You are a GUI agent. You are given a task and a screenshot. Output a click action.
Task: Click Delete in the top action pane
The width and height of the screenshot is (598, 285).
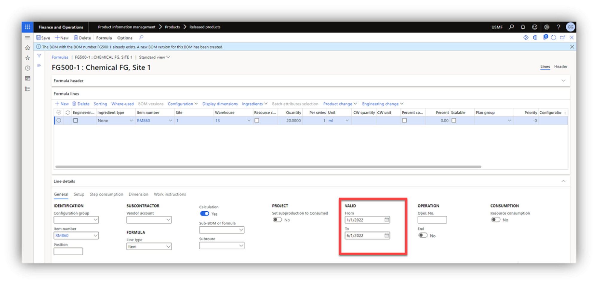(x=82, y=38)
